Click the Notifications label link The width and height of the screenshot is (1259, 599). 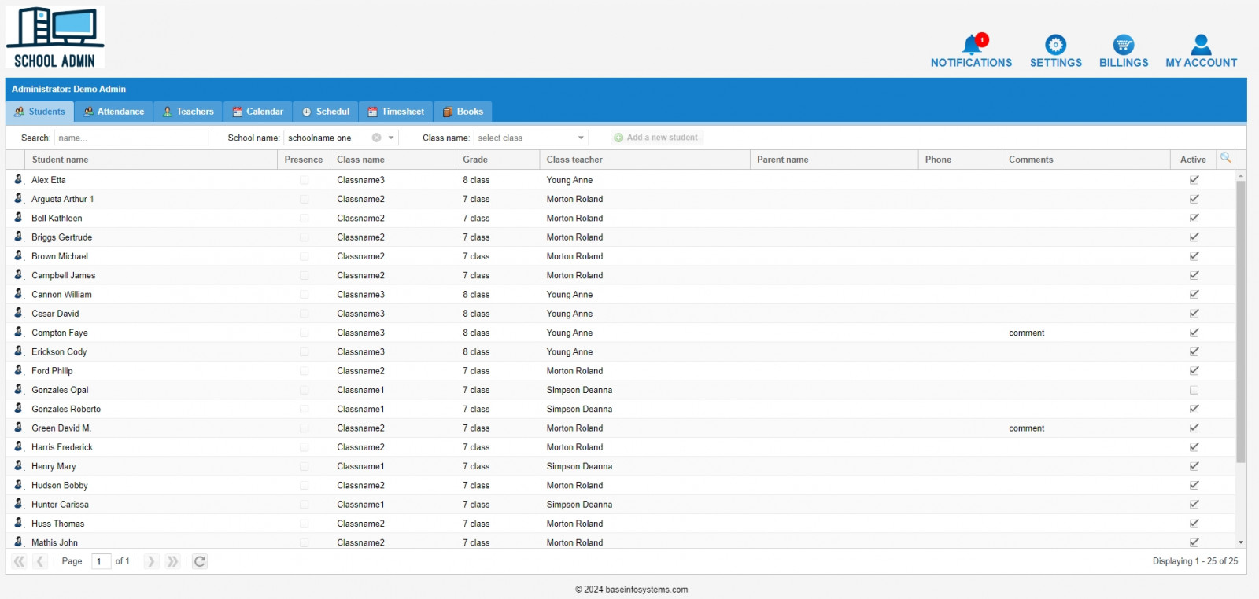(x=971, y=63)
